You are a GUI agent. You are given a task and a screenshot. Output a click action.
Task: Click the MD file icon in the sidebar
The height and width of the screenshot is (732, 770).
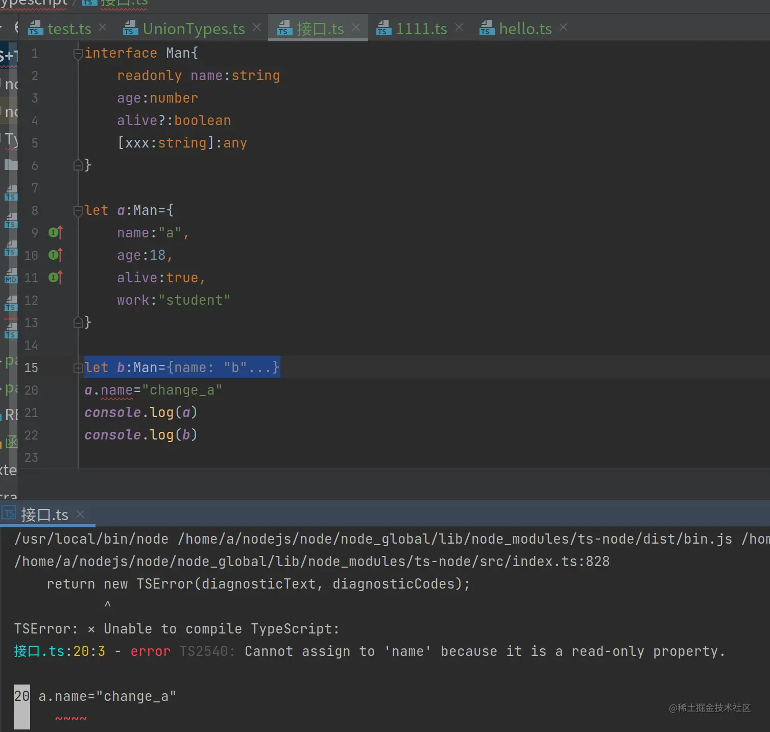point(11,277)
